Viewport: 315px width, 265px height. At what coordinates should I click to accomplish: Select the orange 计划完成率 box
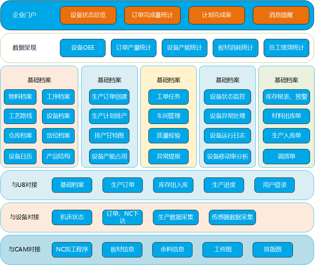click(216, 15)
